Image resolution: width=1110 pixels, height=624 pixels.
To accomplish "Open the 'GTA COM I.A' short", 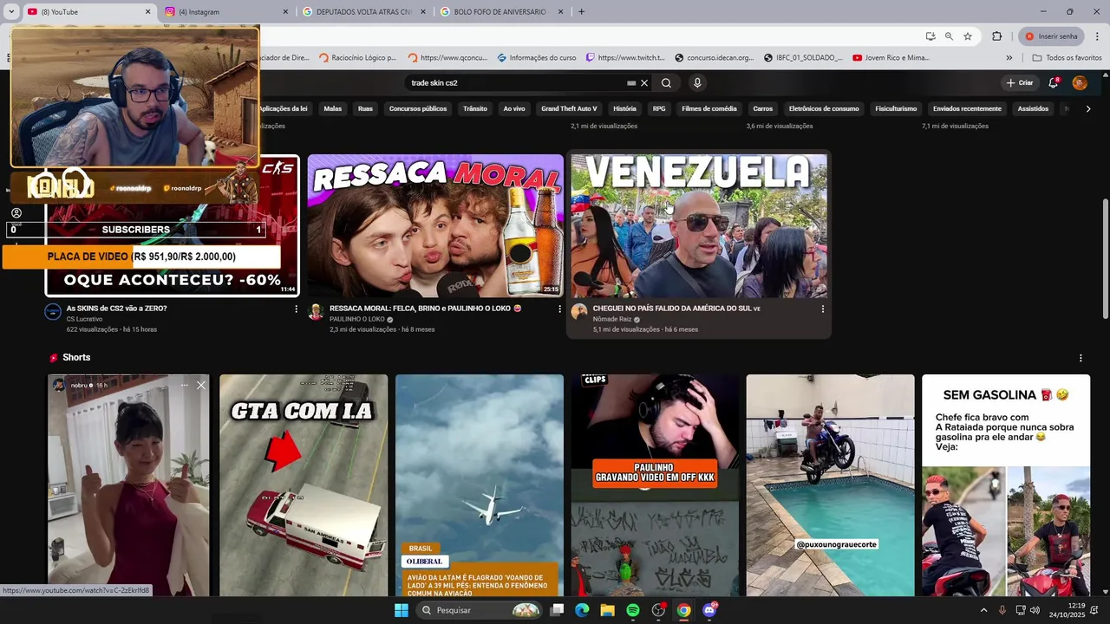I will click(x=304, y=485).
